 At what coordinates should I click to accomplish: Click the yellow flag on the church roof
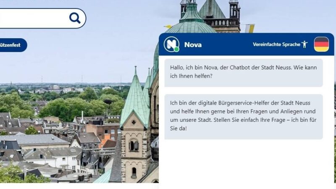[x=168, y=27]
